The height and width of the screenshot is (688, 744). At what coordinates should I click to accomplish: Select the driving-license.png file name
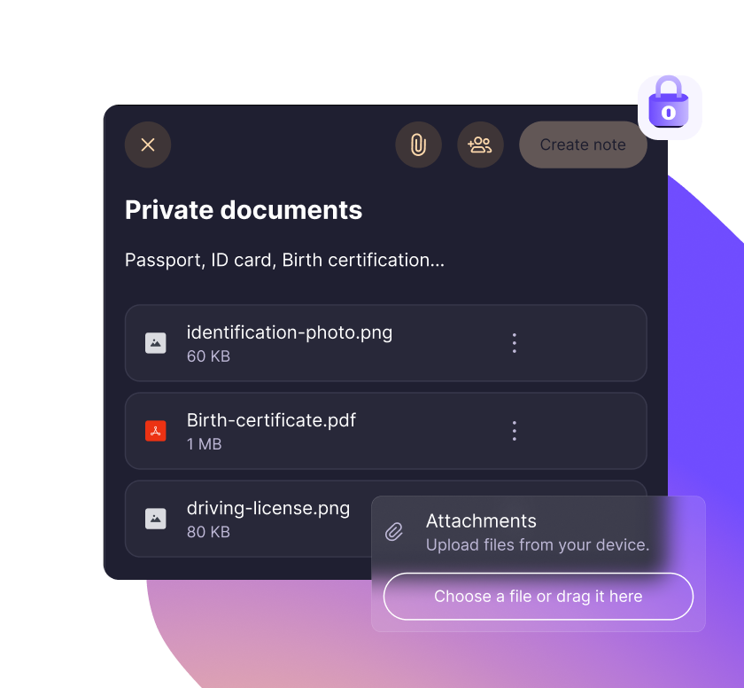[x=268, y=508]
